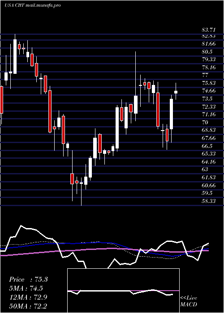The height and width of the screenshot is (313, 224).
Task: Click the 81.66 price axis label
Action: [209, 44]
